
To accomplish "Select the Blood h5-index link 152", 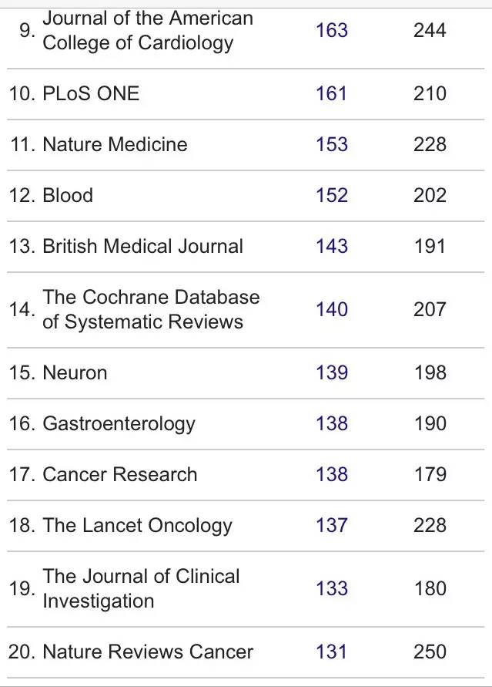I will [x=332, y=196].
